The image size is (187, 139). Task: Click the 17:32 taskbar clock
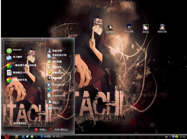(x=182, y=137)
